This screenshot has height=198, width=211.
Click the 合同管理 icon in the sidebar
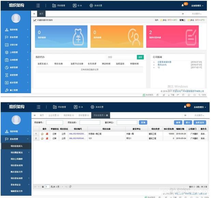pyautogui.click(x=6, y=60)
